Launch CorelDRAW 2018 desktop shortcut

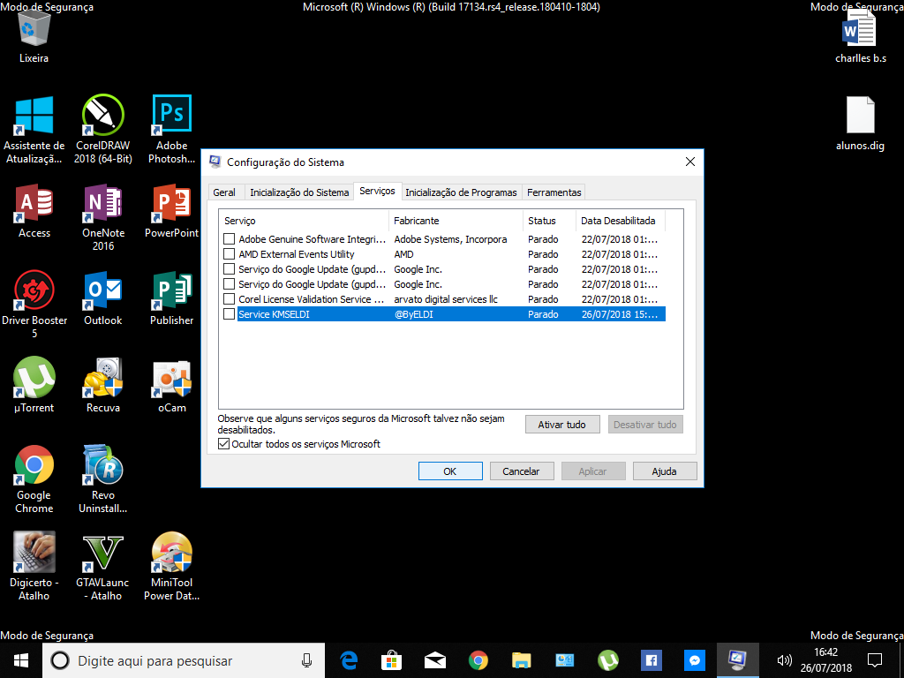point(102,129)
